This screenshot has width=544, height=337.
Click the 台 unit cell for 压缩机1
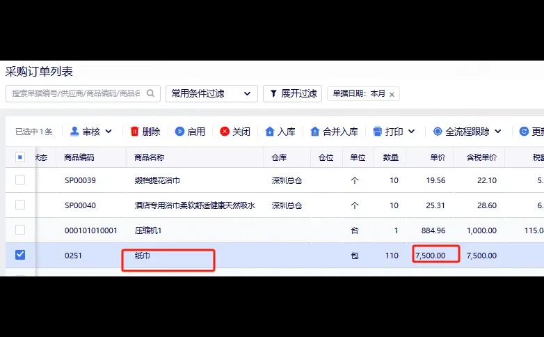click(355, 230)
